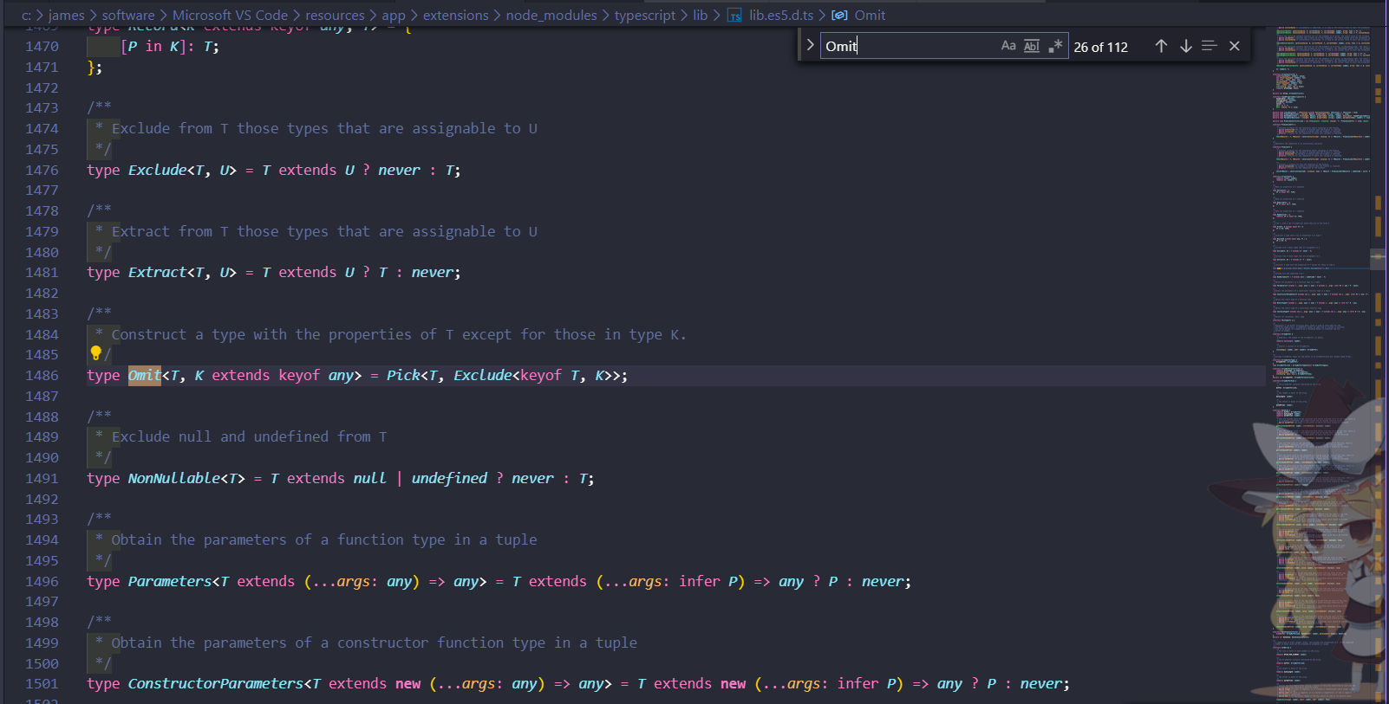Click 'infer' keyword on line 1496

point(700,581)
